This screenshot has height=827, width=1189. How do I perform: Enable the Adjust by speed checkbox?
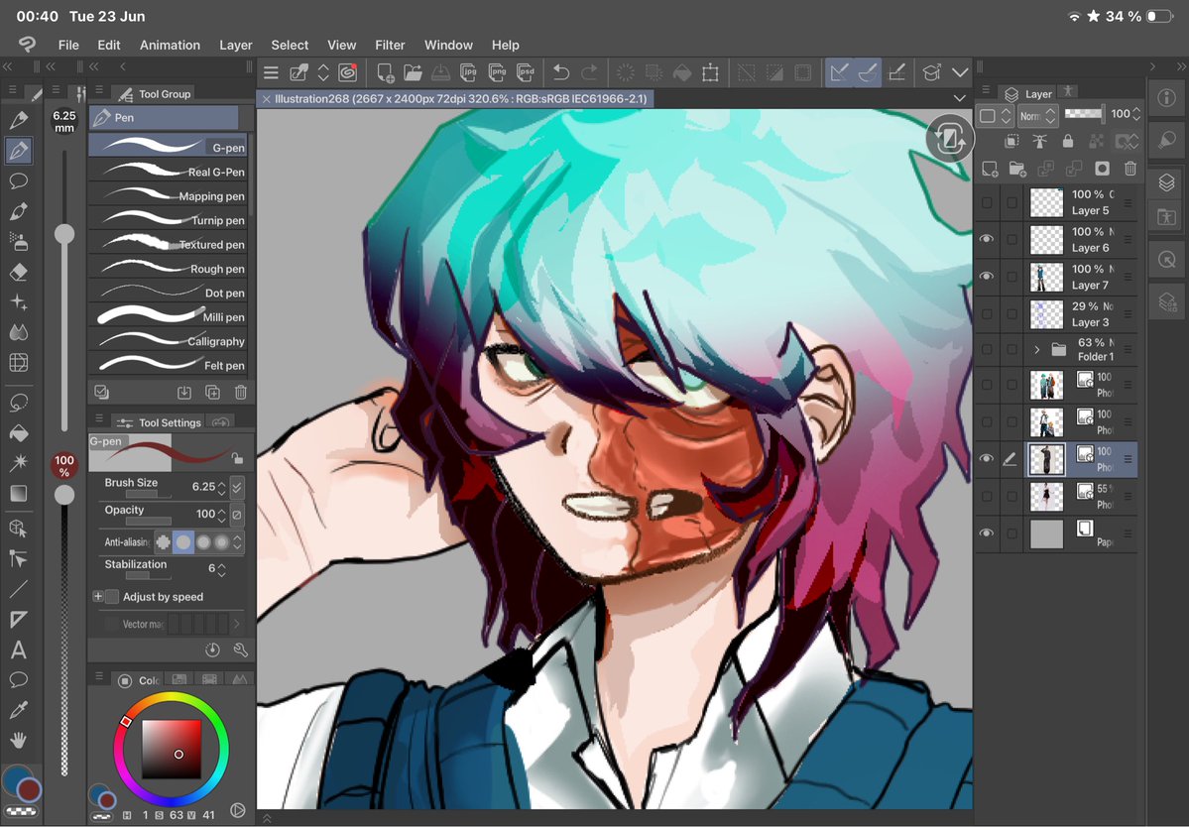tap(112, 597)
